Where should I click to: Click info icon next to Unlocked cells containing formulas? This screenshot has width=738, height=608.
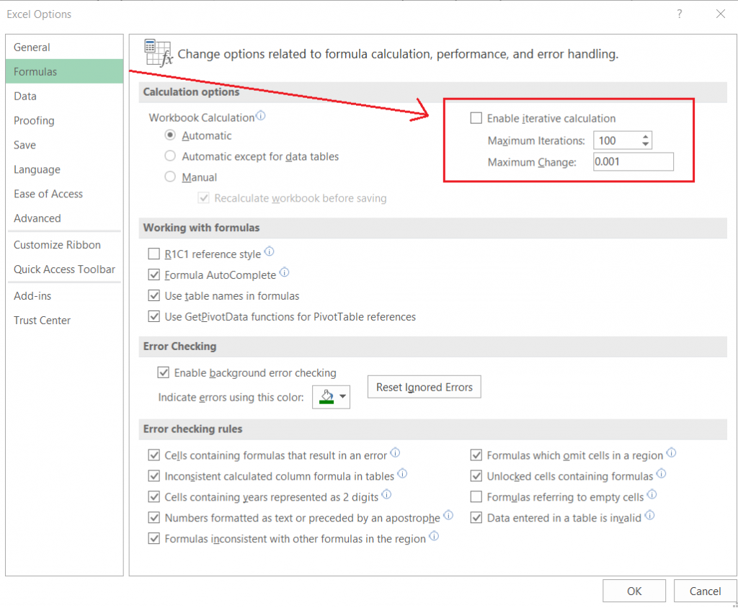[661, 475]
